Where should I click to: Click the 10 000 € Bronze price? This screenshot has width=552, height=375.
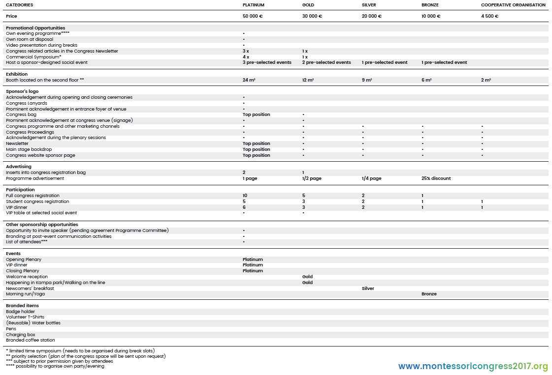tap(431, 16)
